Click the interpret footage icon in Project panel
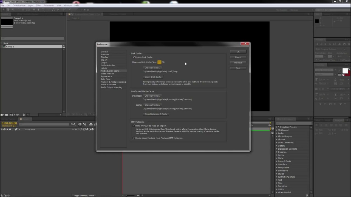The image size is (351, 197). click(x=2, y=115)
